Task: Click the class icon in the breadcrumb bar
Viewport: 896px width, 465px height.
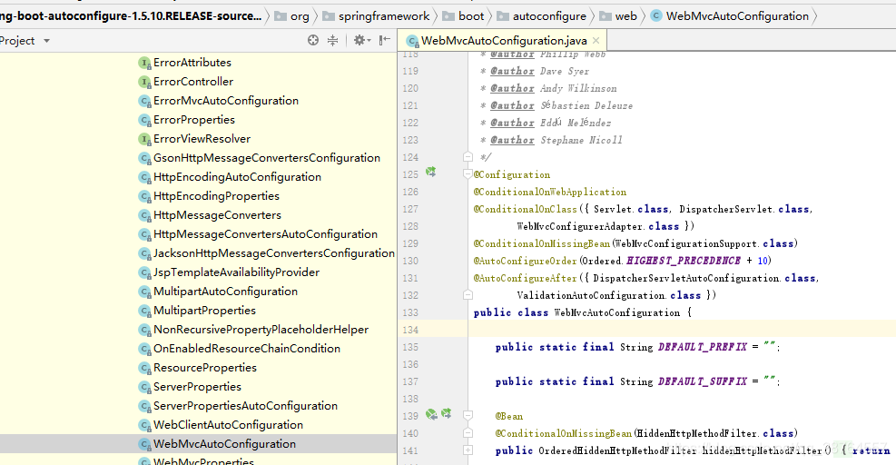Action: tap(656, 16)
